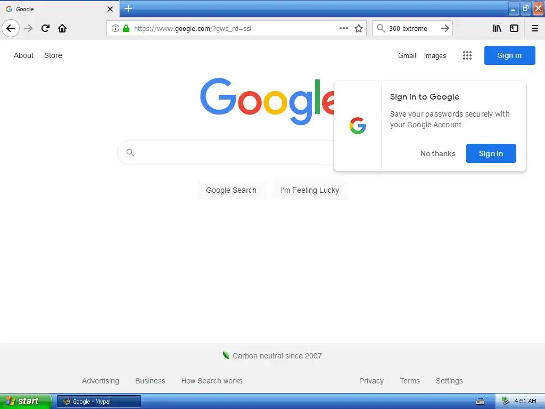
Task: Click the on-screen keyboard tray icon
Action: (480, 402)
